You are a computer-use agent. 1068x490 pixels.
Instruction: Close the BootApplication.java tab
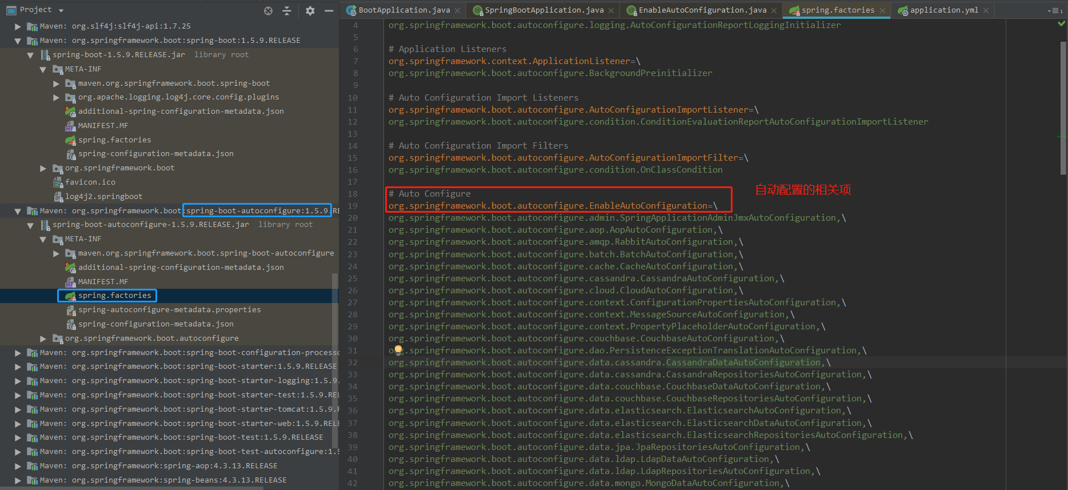[458, 10]
